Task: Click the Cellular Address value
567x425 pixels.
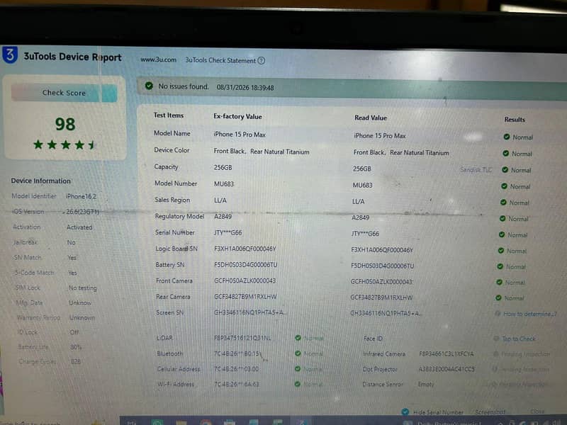Action: point(237,369)
